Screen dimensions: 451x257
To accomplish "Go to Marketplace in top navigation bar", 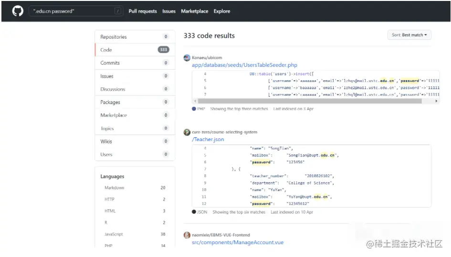I will point(194,11).
